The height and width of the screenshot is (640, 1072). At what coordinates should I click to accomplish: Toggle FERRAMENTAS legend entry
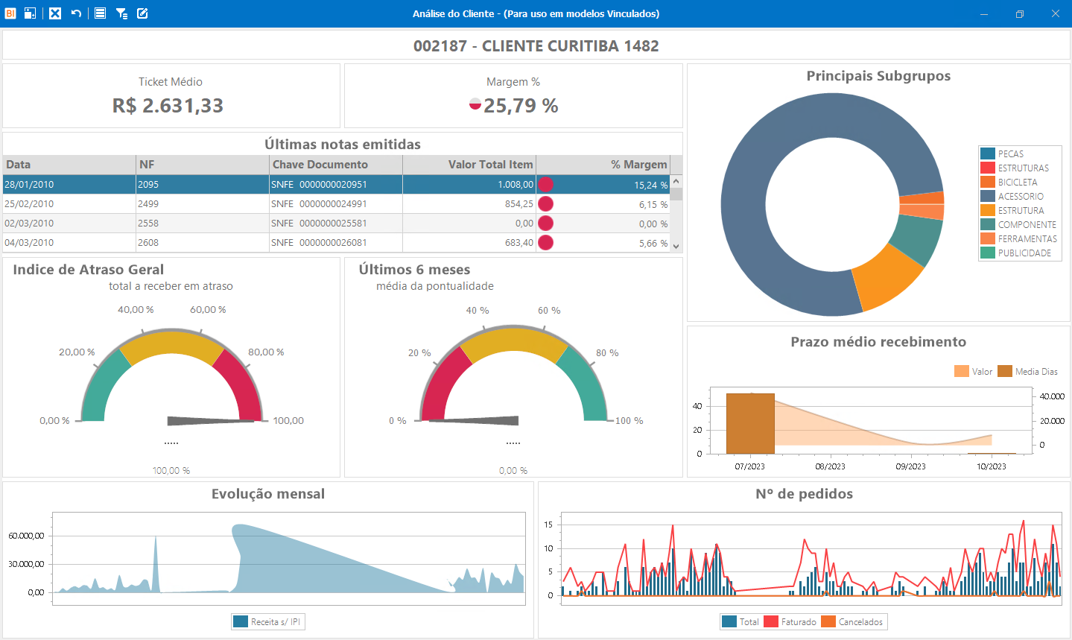tap(1019, 238)
